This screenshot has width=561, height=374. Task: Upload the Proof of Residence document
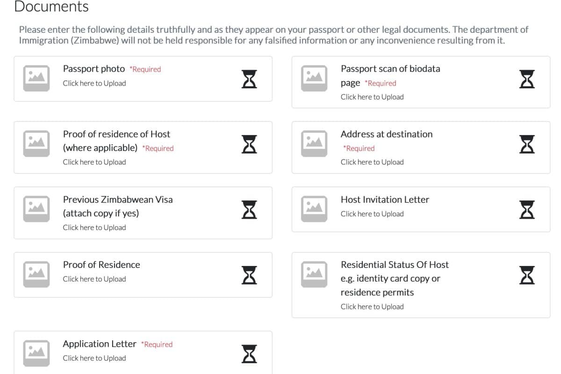click(x=94, y=279)
